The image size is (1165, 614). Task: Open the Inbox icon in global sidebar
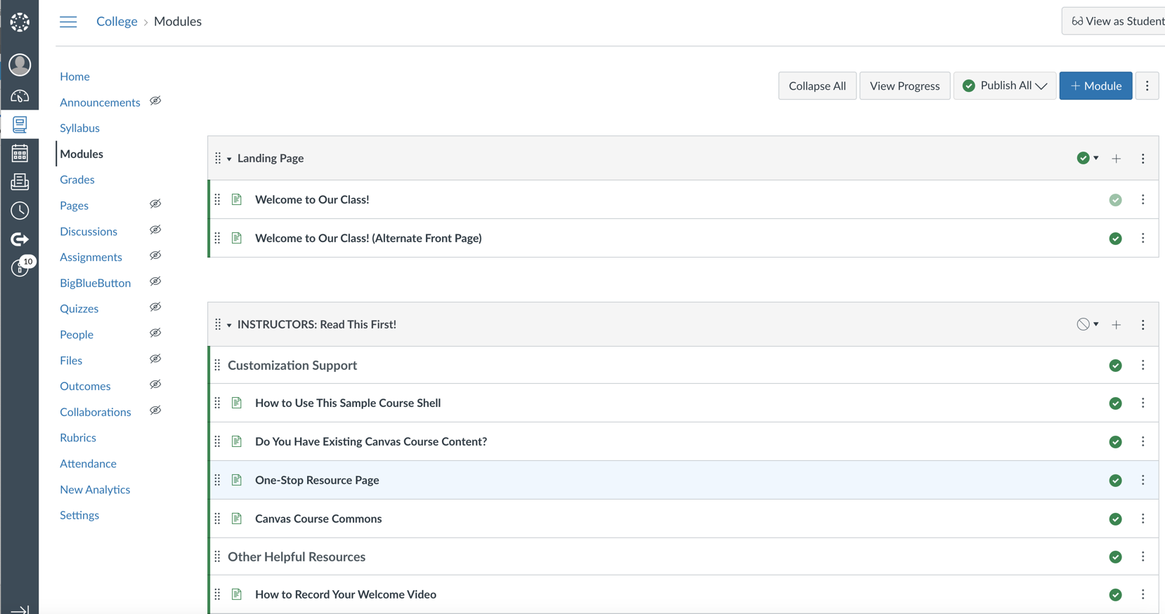20,182
